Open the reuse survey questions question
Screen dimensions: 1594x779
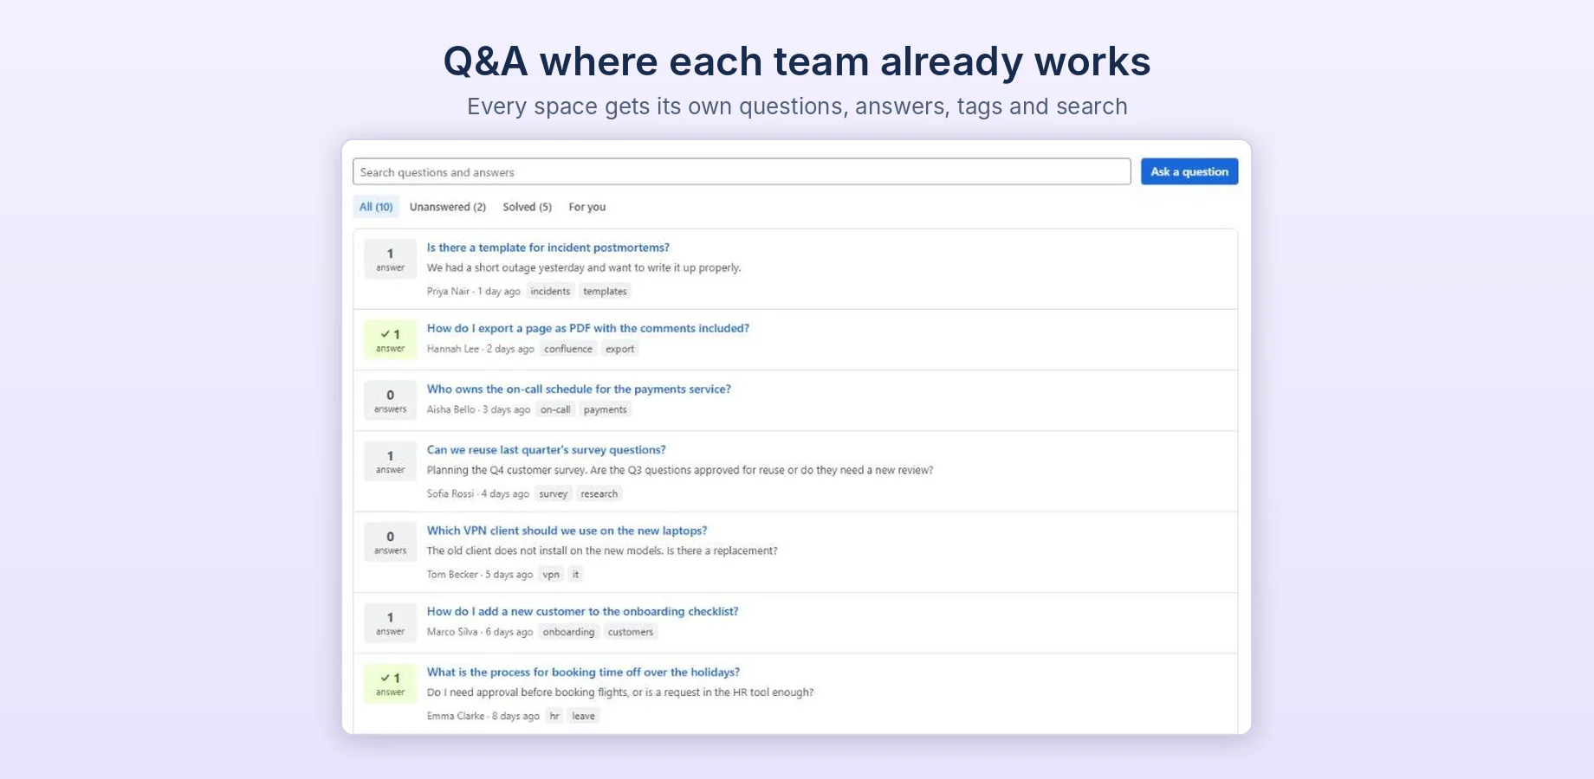[546, 449]
